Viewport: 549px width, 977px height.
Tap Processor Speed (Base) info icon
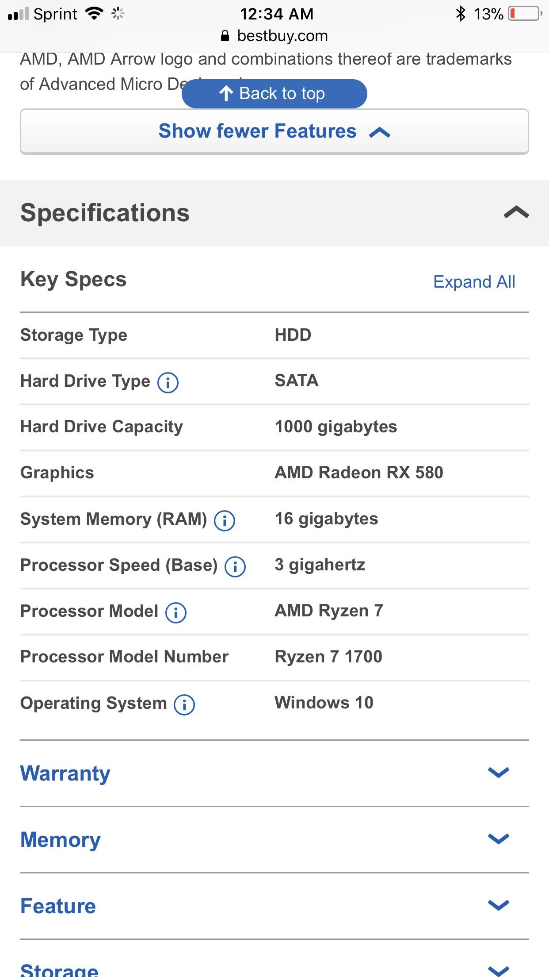coord(235,566)
